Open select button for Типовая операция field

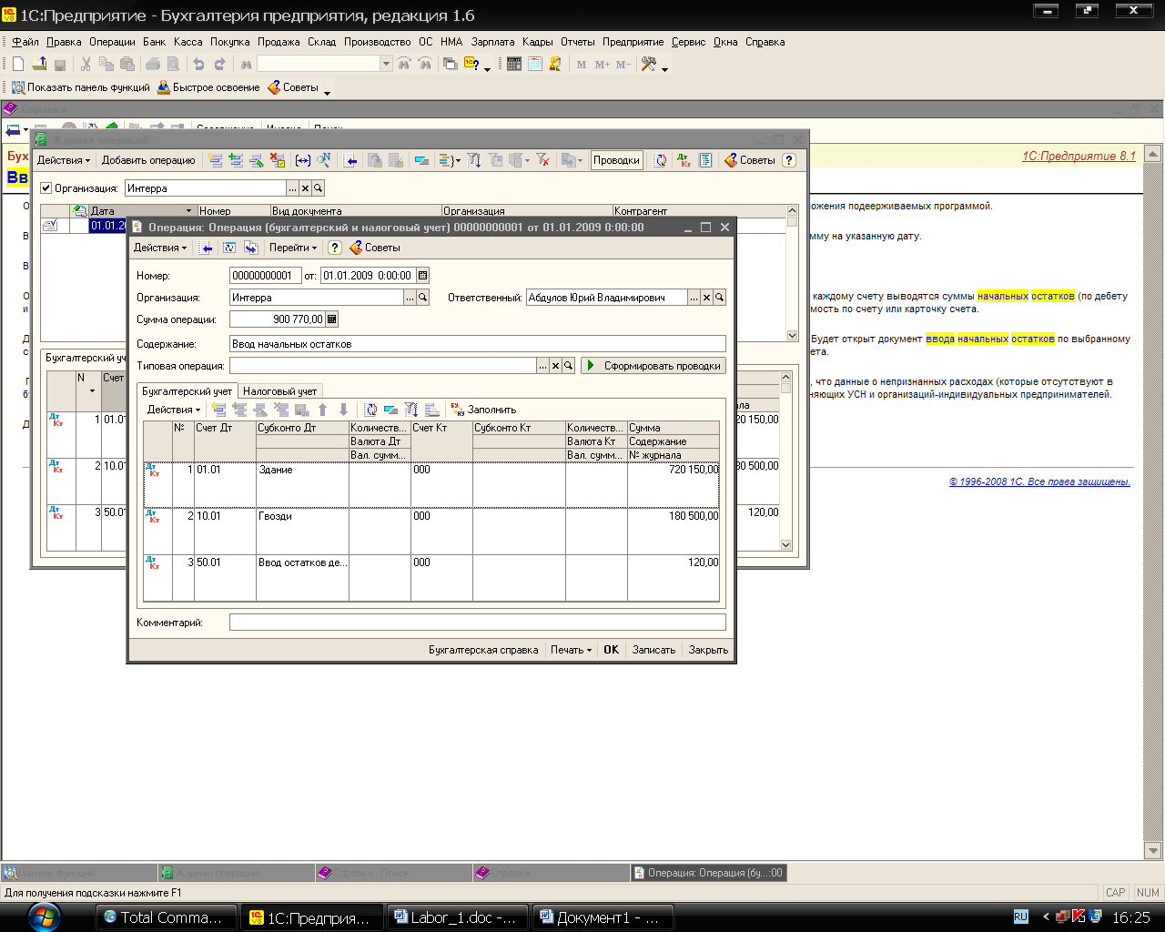(542, 366)
